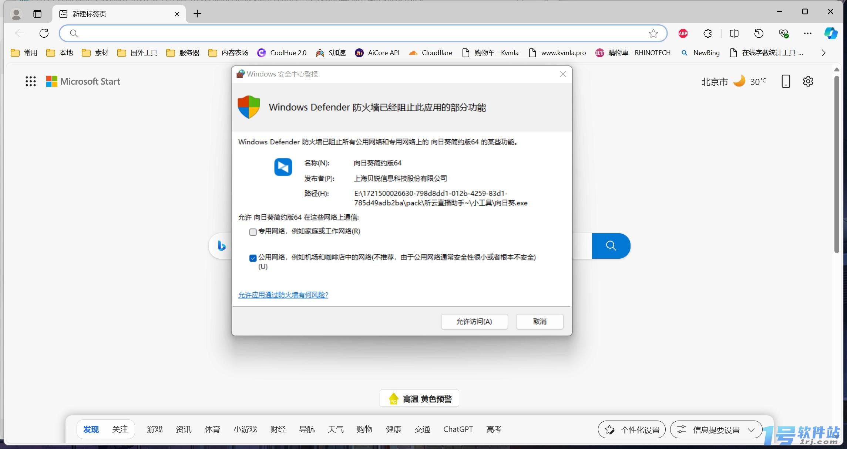This screenshot has height=449, width=847.
Task: Expand the 常用 bookmarks folder
Action: click(x=24, y=53)
